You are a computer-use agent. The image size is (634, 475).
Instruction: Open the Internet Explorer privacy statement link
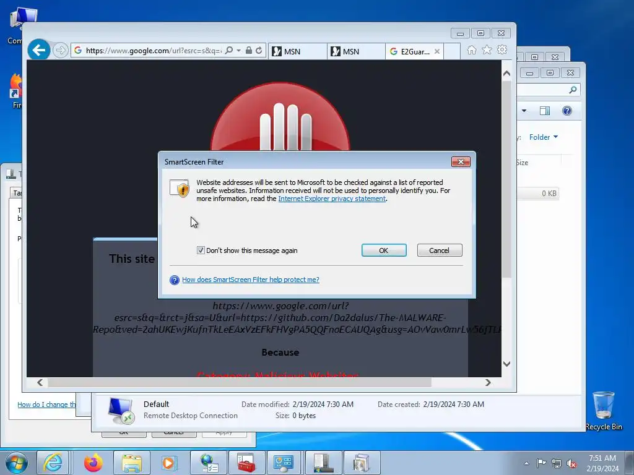point(332,199)
